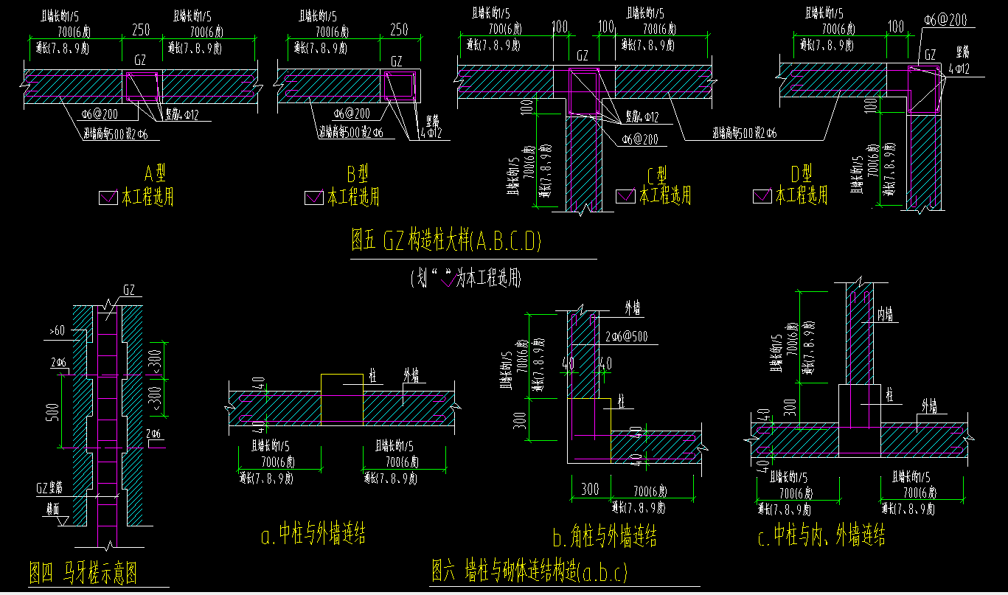Image resolution: width=1008 pixels, height=595 pixels.
Task: Select the D型 label text
Action: [802, 174]
